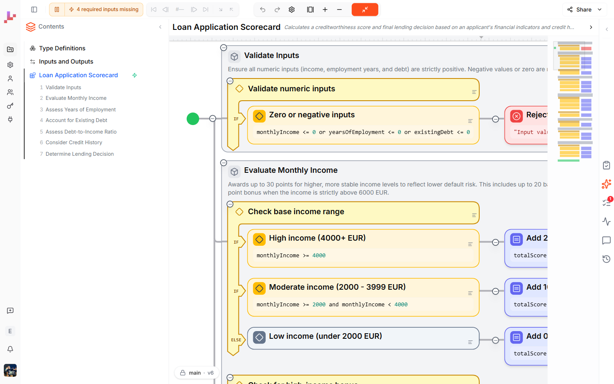Image resolution: width=614 pixels, height=384 pixels.
Task: Collapse the Validate numeric inputs decision
Action: (x=230, y=81)
